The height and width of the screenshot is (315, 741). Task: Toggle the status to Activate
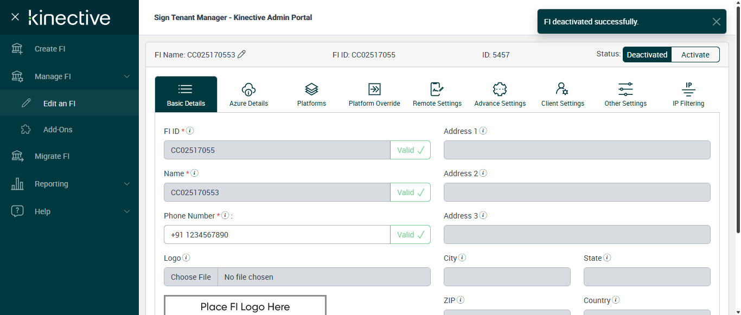(x=695, y=55)
